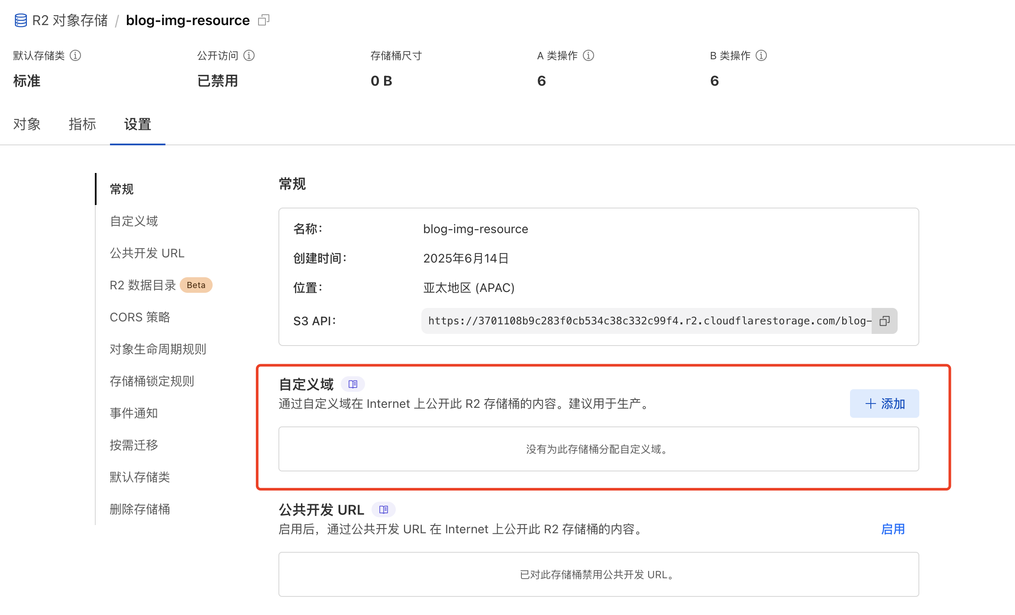This screenshot has width=1015, height=615.
Task: Show info for B 类操作
Action: pos(761,55)
